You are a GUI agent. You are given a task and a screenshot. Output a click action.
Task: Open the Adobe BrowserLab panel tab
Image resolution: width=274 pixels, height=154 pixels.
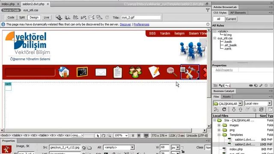[225, 7]
